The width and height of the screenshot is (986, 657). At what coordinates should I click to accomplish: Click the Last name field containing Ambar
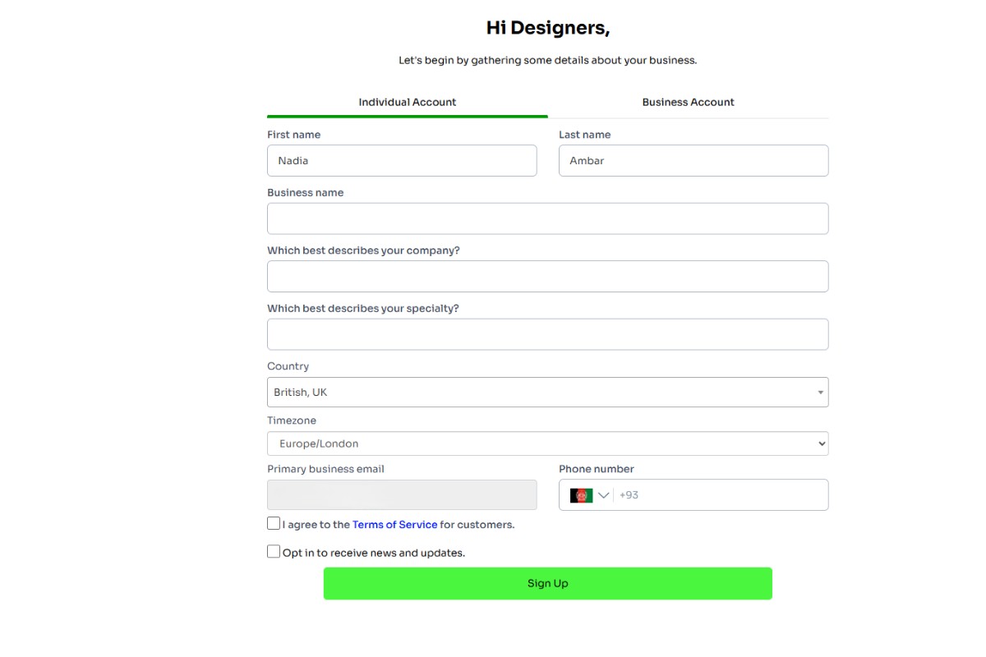tap(693, 161)
